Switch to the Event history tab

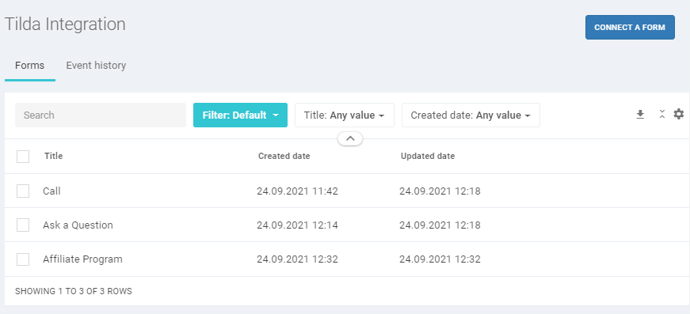click(96, 66)
